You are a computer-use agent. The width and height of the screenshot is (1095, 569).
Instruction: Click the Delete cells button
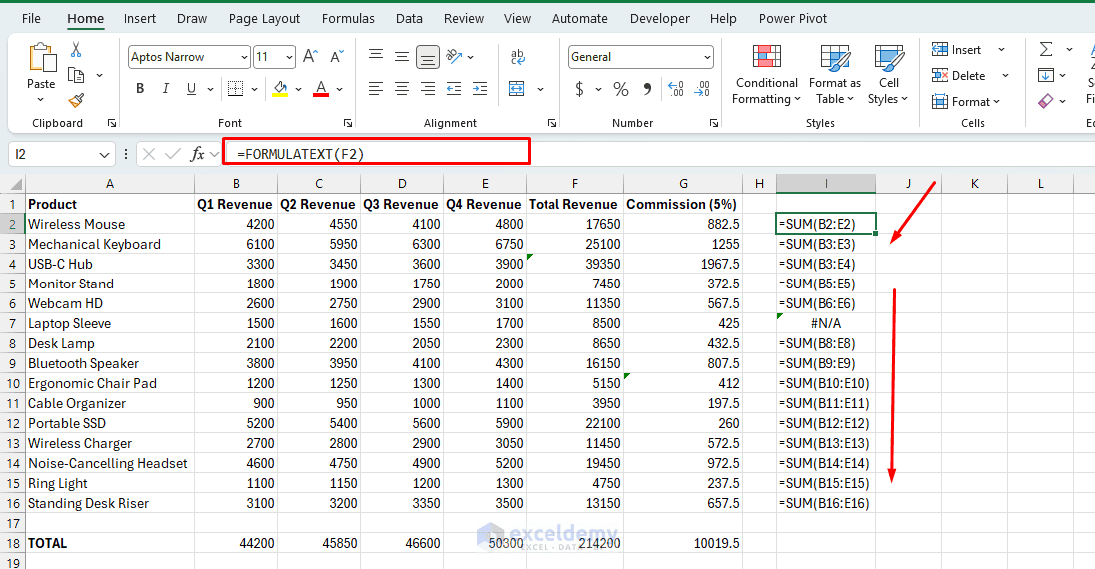click(x=959, y=76)
